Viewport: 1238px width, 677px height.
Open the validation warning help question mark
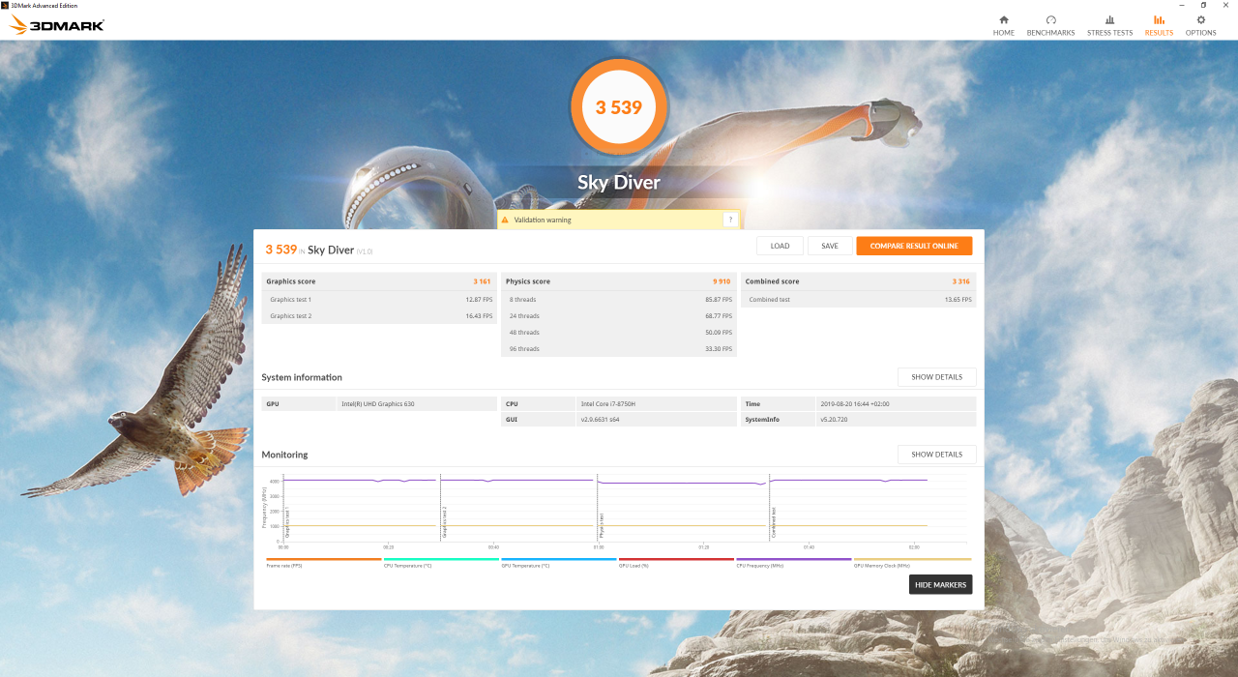pos(730,220)
